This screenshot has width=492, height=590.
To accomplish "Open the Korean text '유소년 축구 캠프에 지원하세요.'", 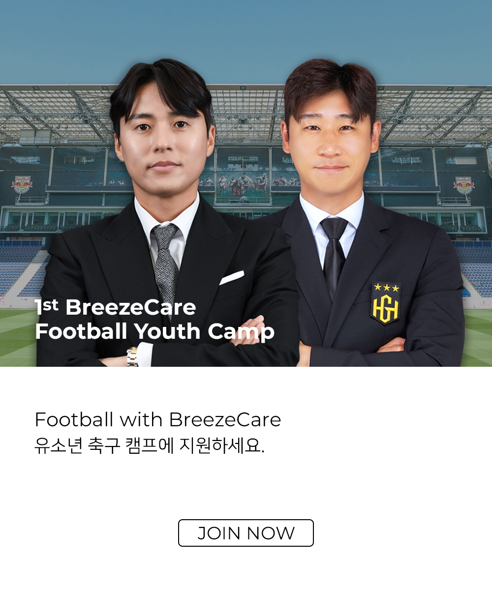I will [x=150, y=446].
